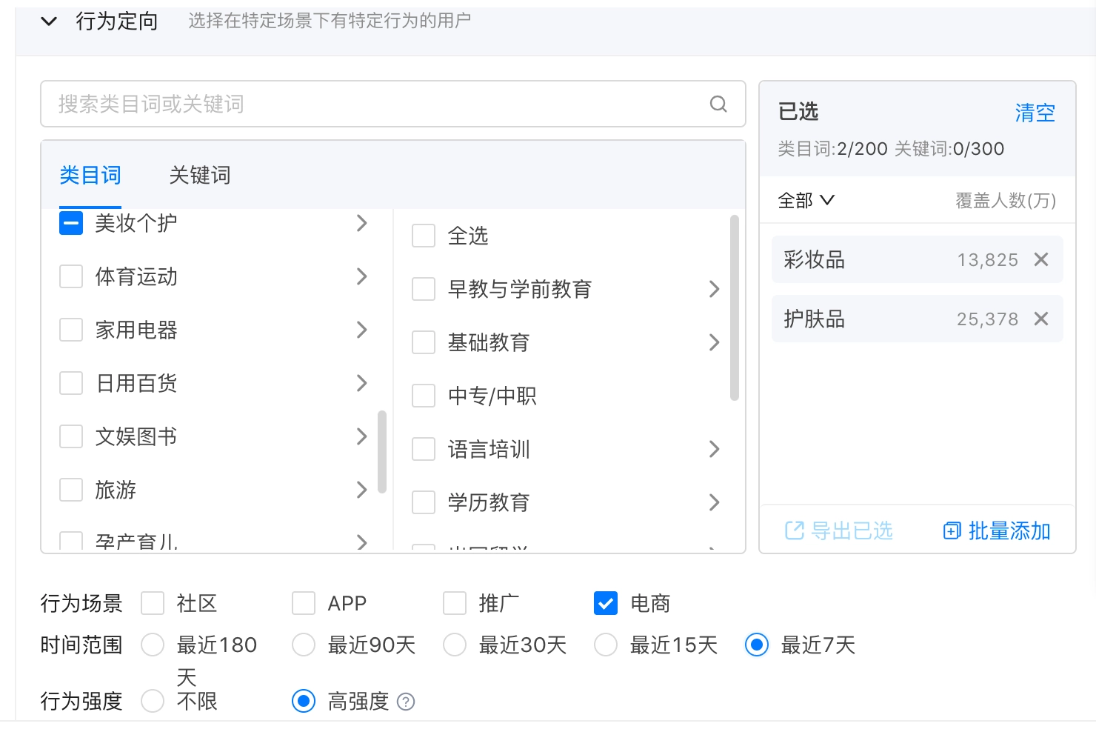Viewport: 1096px width, 732px height.
Task: Click the search magnifier icon
Action: coord(718,104)
